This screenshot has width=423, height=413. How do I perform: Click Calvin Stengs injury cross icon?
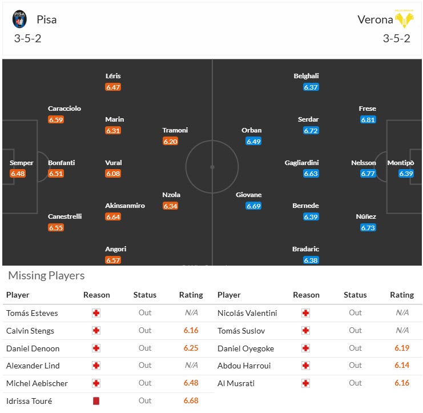click(x=96, y=331)
